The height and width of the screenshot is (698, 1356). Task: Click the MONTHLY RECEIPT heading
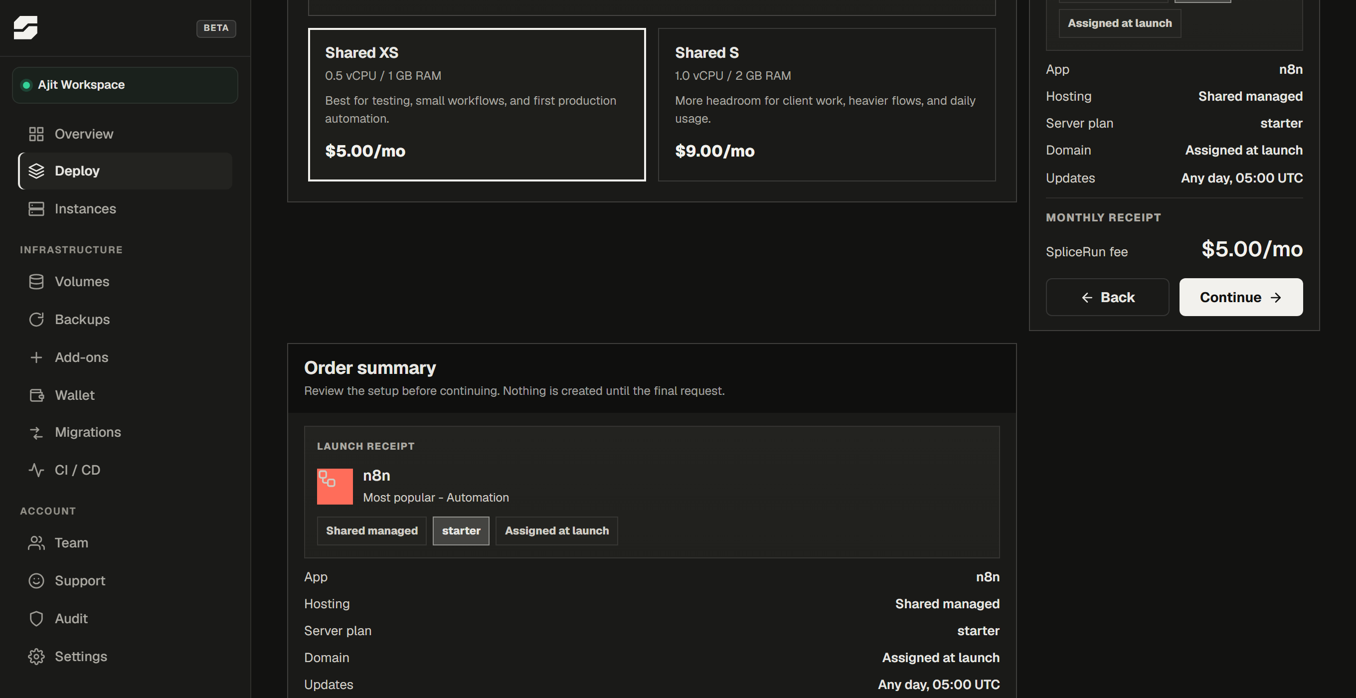(x=1103, y=217)
